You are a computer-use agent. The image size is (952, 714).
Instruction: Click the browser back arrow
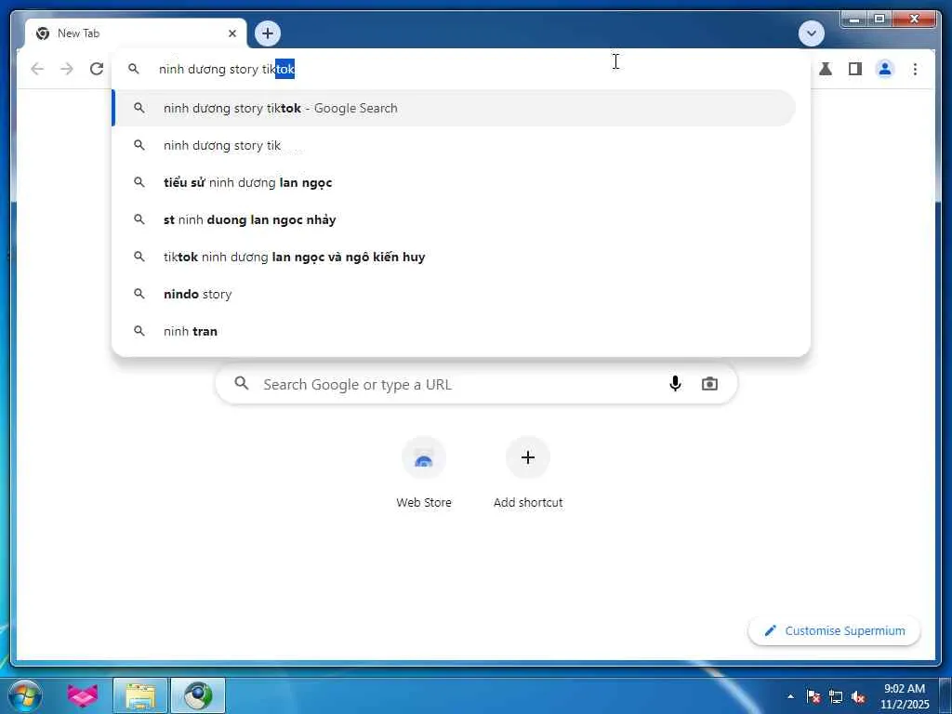pos(37,69)
